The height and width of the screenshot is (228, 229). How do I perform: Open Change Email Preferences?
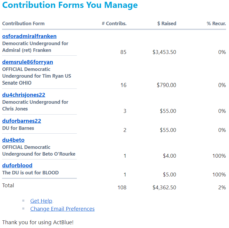pos(62,209)
